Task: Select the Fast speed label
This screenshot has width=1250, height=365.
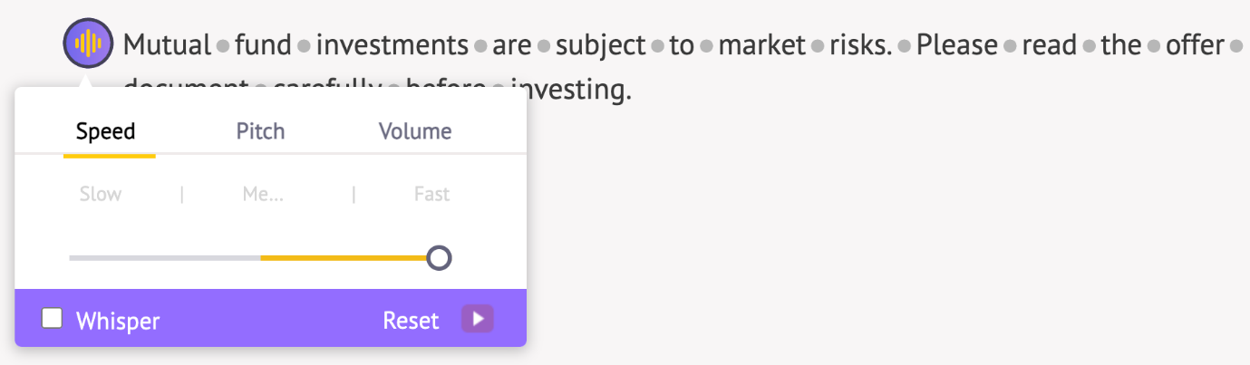Action: tap(431, 194)
